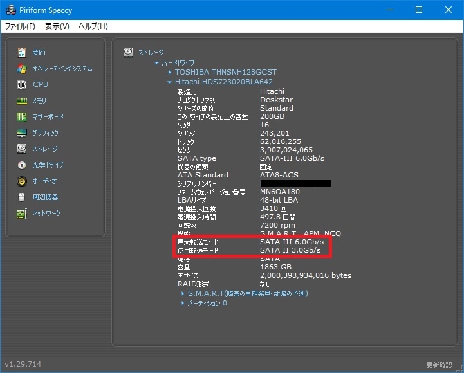This screenshot has height=373, width=464.
Task: Collapse the Hitachi HDS723020BLA642 drive
Action: [x=169, y=82]
